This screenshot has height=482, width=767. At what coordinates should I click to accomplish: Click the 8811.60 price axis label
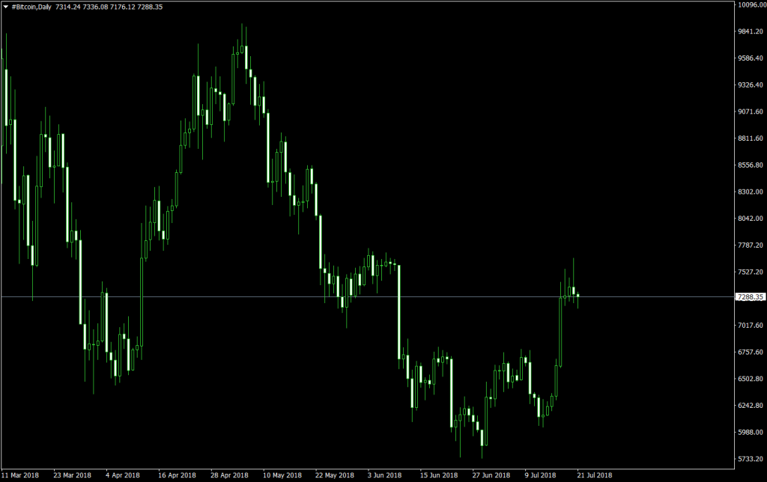(x=750, y=138)
